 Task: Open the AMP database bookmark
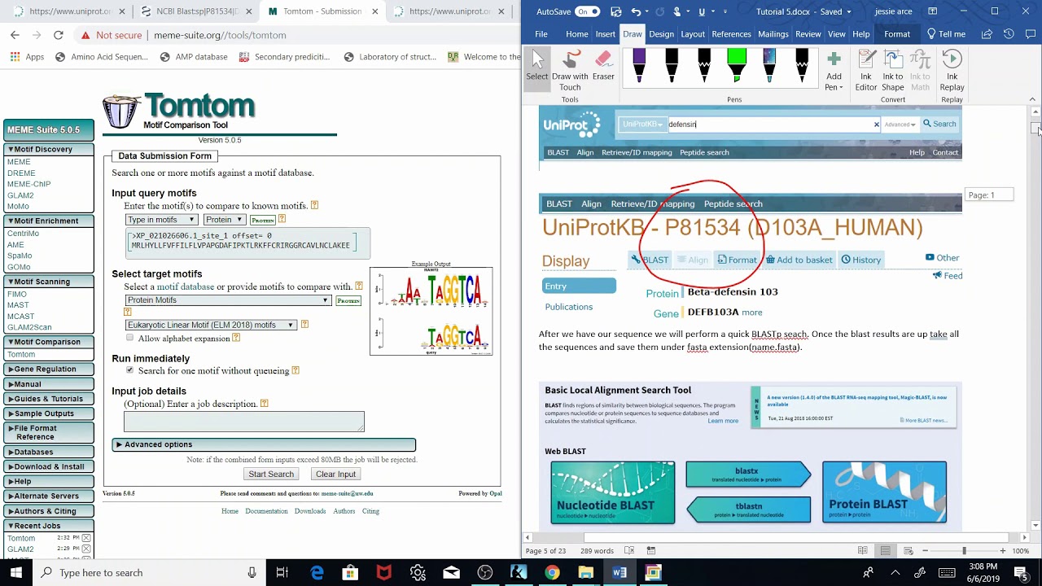[194, 57]
